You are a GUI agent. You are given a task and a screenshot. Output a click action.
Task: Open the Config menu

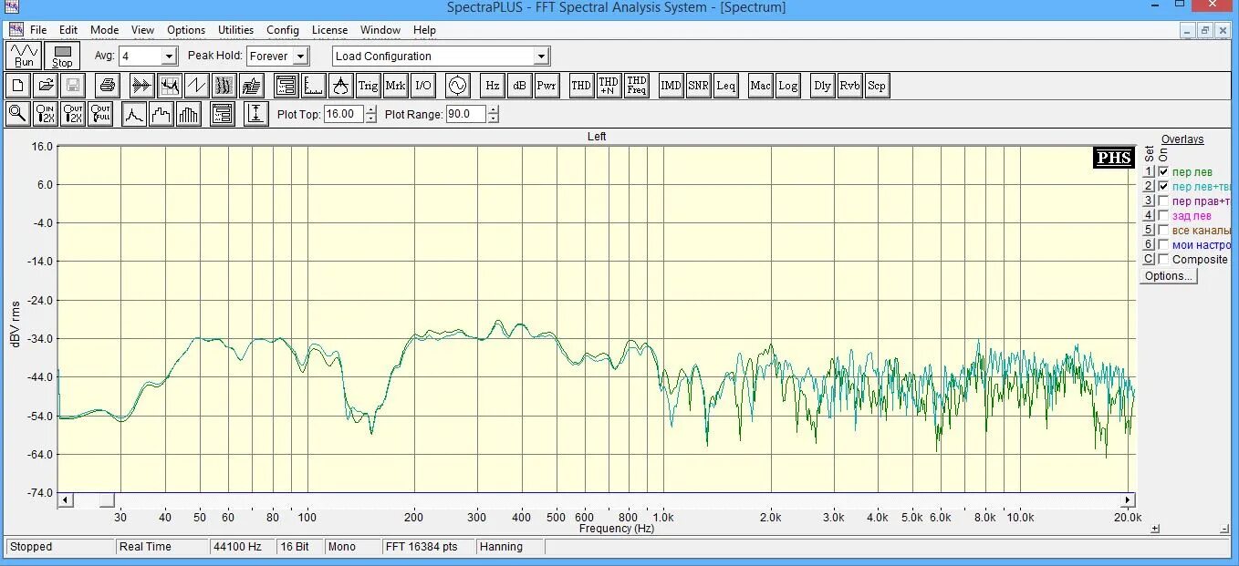[x=283, y=30]
